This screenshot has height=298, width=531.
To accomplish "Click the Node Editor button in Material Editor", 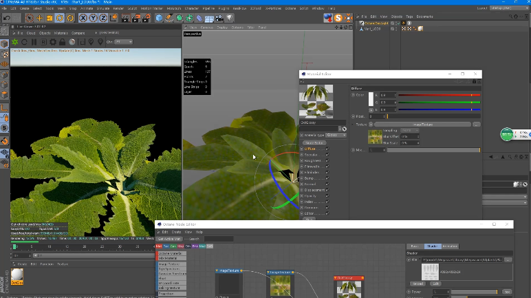I will pos(314,143).
